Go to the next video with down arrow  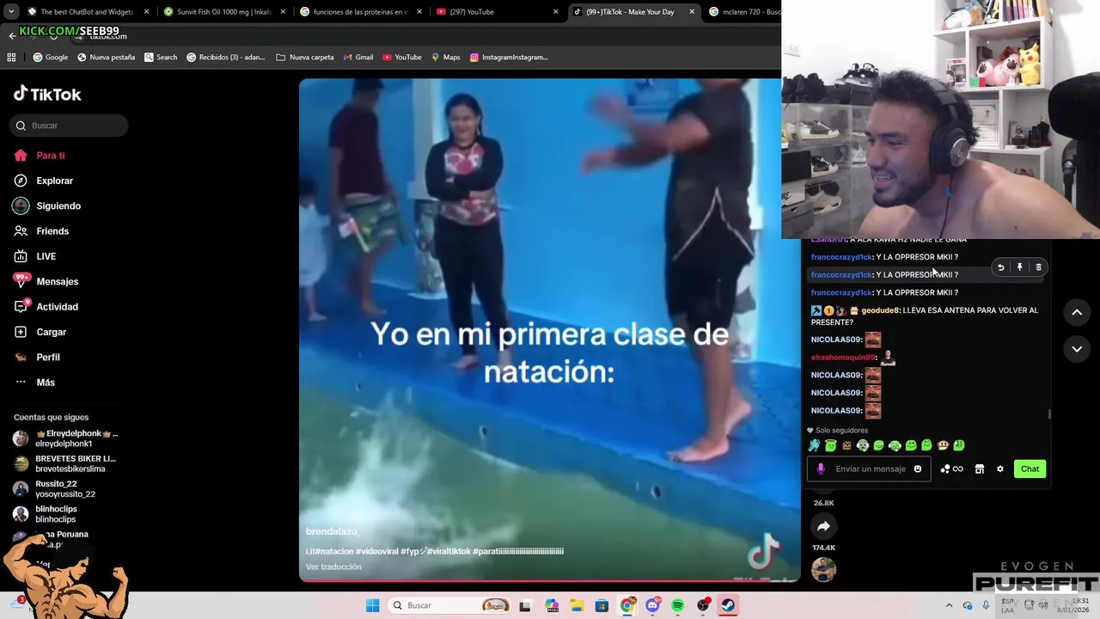pyautogui.click(x=1077, y=349)
